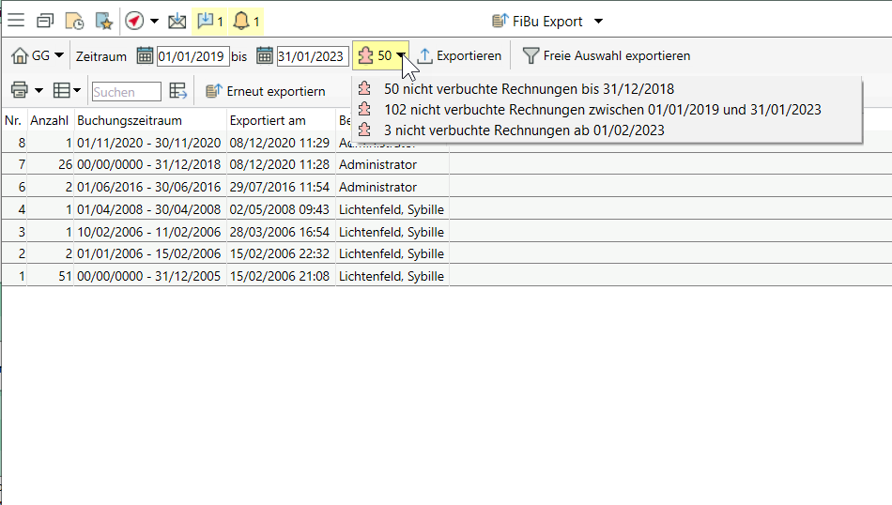Select 3 nicht verbuchte Rechnungen ab 01/02/2023
The image size is (892, 505).
point(524,130)
